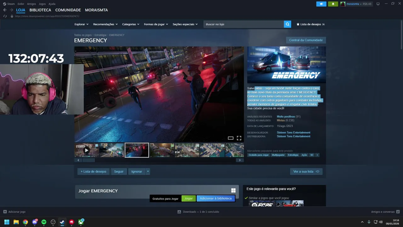Viewport: 403px width, 227px height.
Task: Go back with the left navigation arrow
Action: pos(5,10)
